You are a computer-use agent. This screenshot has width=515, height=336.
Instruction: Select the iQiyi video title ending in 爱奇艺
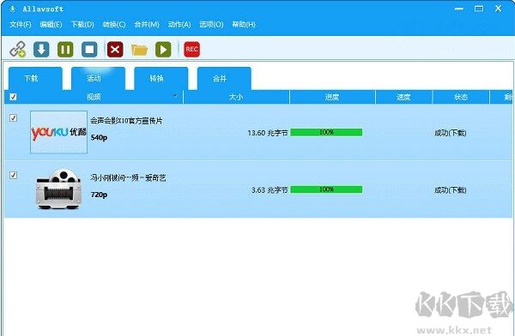point(128,177)
